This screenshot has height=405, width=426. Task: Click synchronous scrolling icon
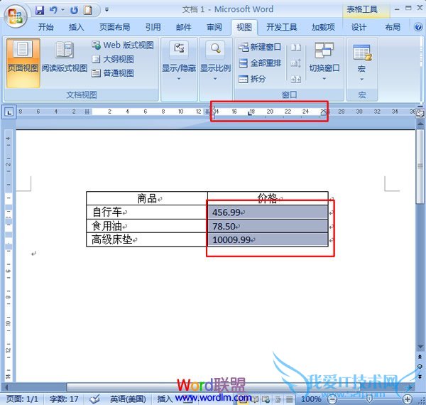[295, 63]
